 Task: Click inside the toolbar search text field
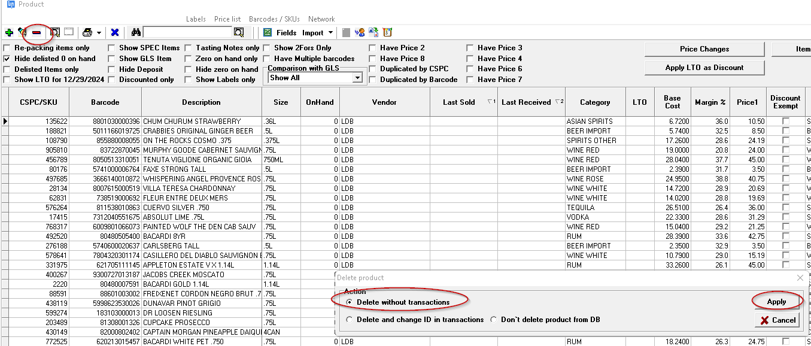pos(187,32)
